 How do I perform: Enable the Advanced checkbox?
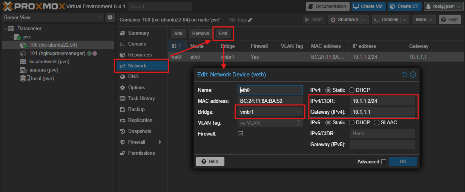coord(384,162)
